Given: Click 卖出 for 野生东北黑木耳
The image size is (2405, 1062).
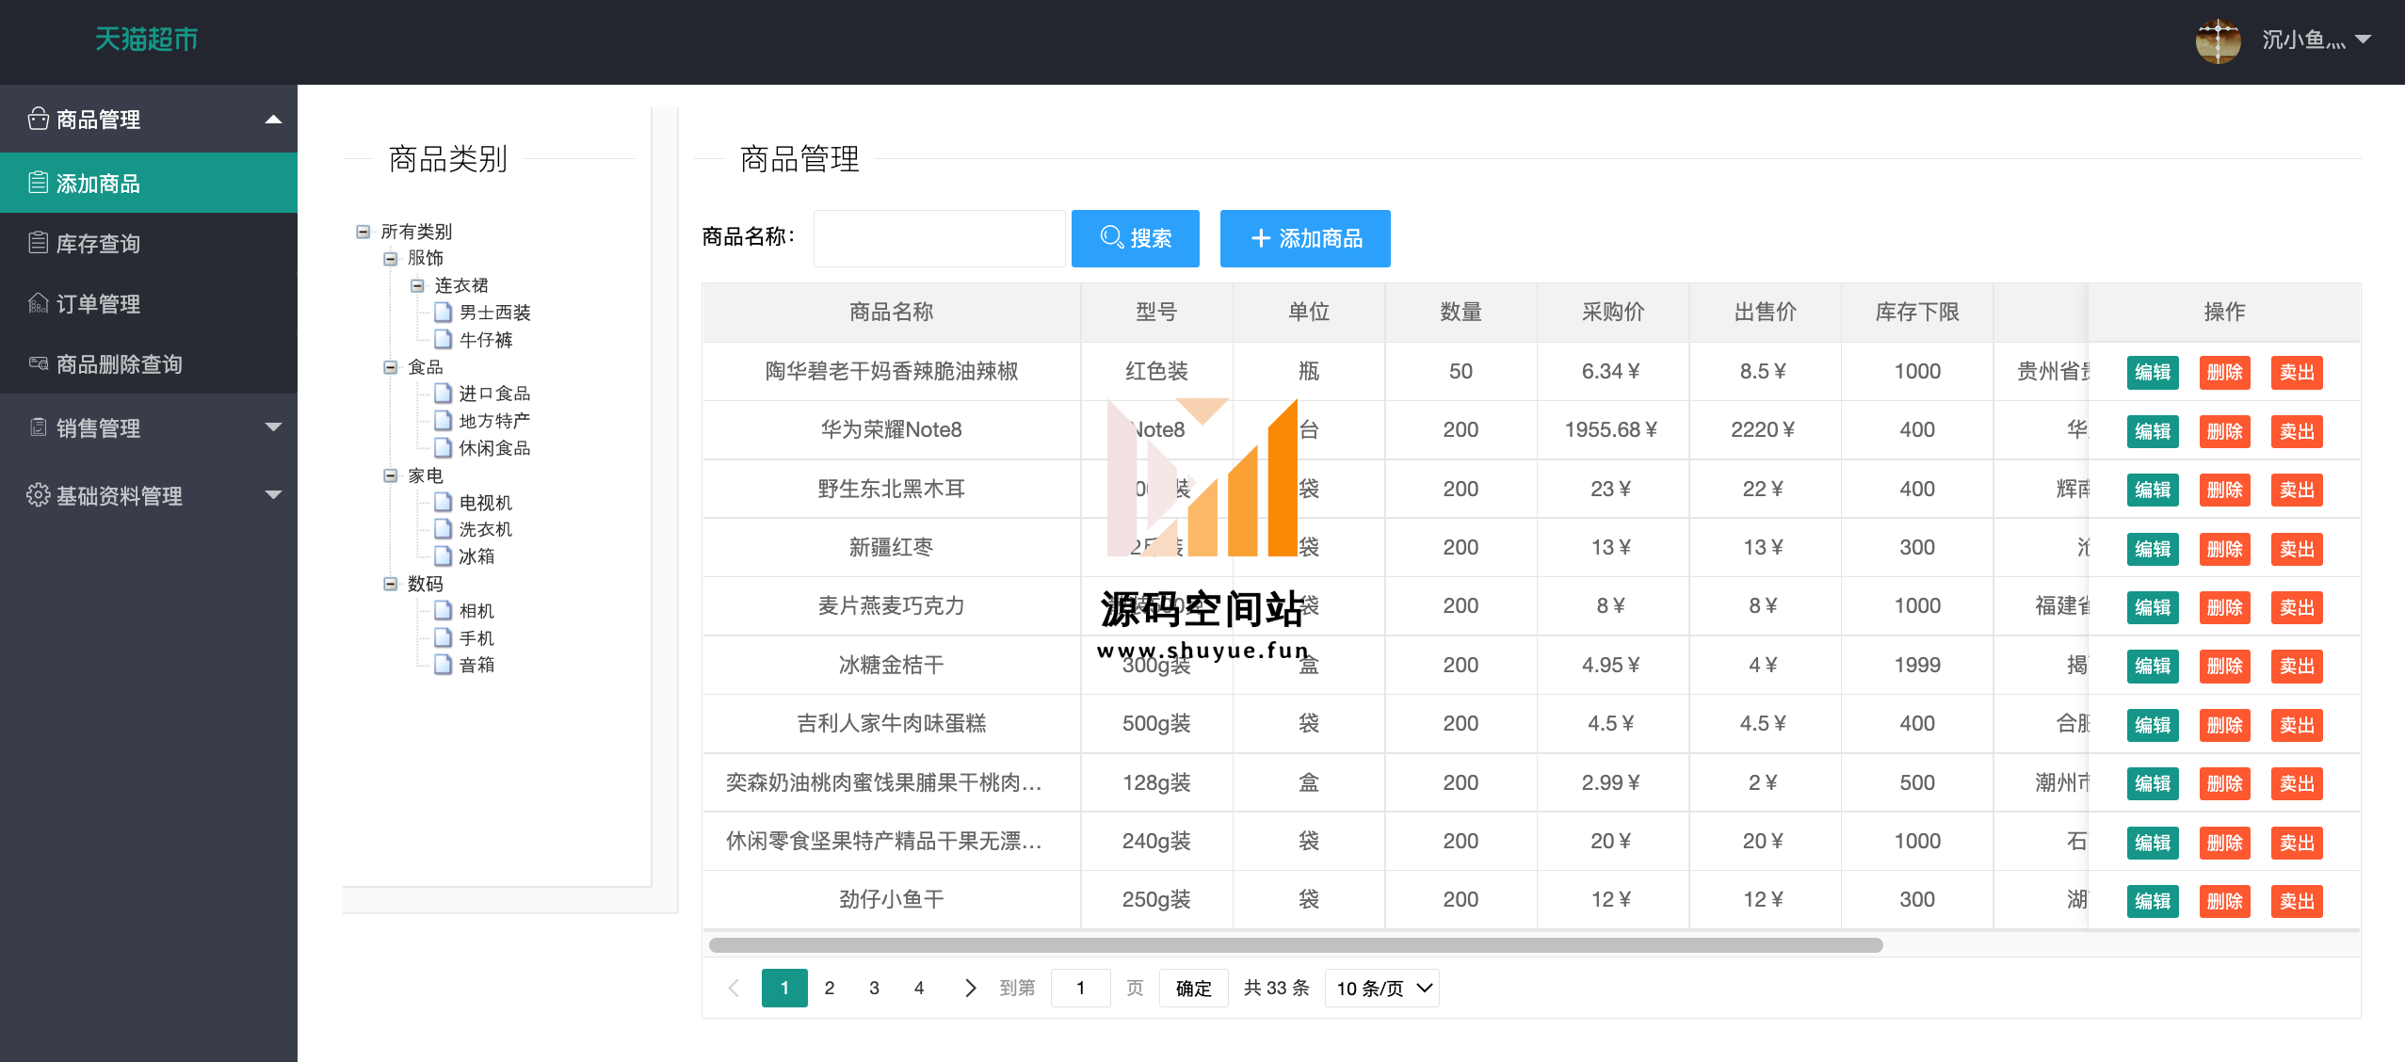Looking at the screenshot, I should point(2297,490).
